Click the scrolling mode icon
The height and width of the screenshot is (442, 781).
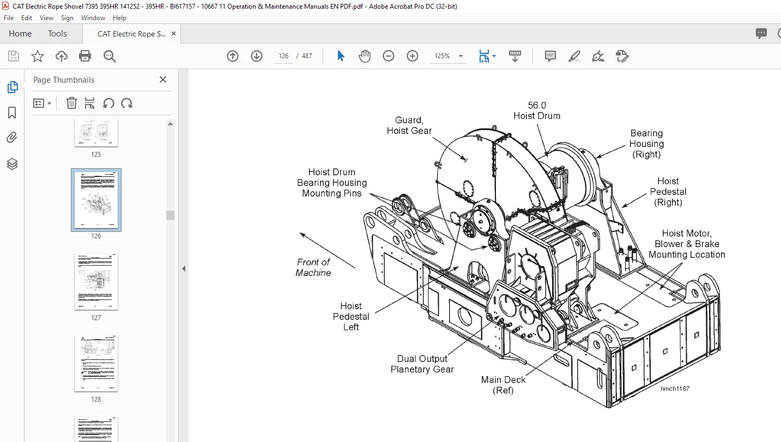point(515,56)
